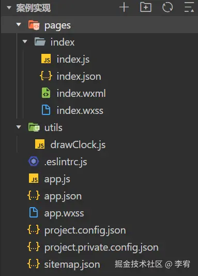The image size is (198, 276).
Task: Select the index folder name
Action: (63, 42)
